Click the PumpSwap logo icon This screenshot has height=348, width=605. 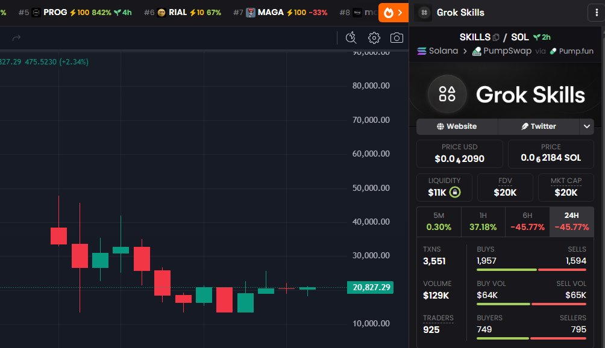click(x=477, y=51)
